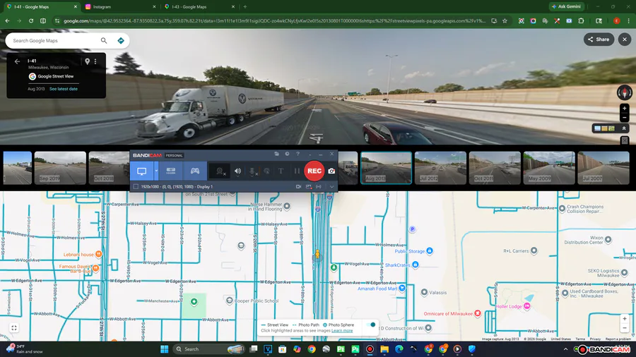Screen dimensions: 636x357
Task: Select Oct 2011 Street View thumbnail
Action: pos(495,168)
